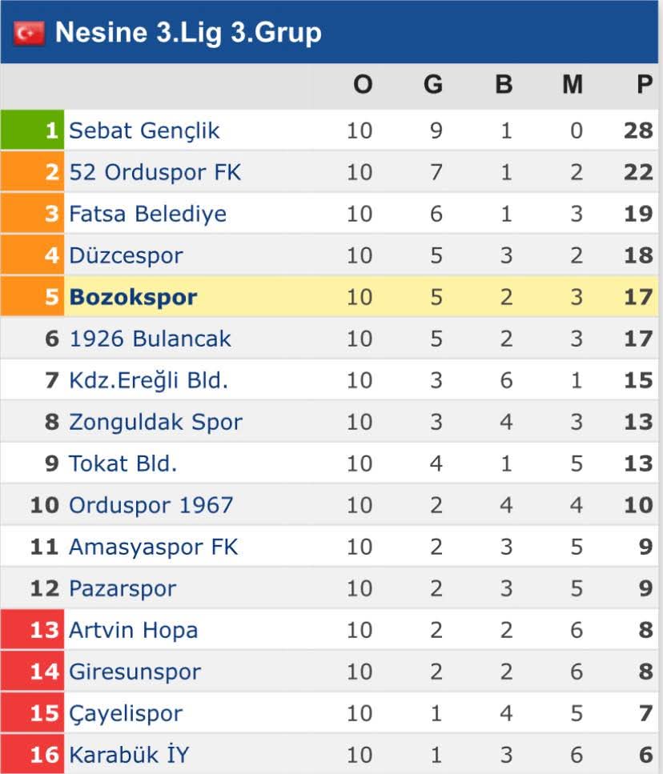The height and width of the screenshot is (774, 663).
Task: Open Zonguldak Spor team link
Action: [x=155, y=422]
